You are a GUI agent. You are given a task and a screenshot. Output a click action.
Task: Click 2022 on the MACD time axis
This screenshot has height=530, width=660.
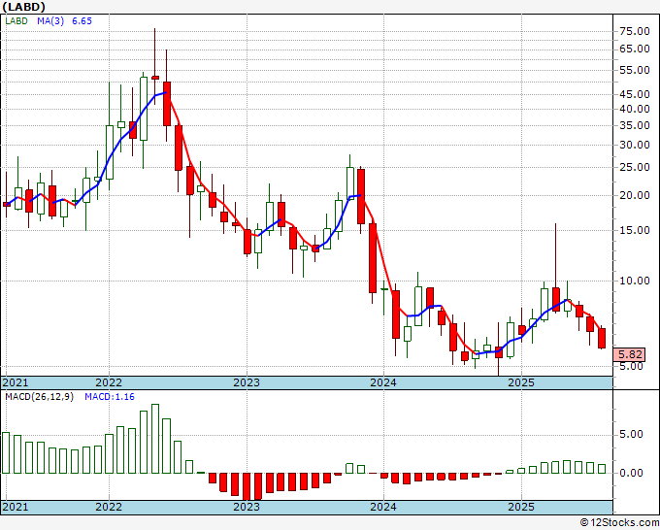coord(109,507)
